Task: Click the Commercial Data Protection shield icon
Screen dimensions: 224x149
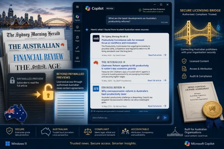Action: 140,10
